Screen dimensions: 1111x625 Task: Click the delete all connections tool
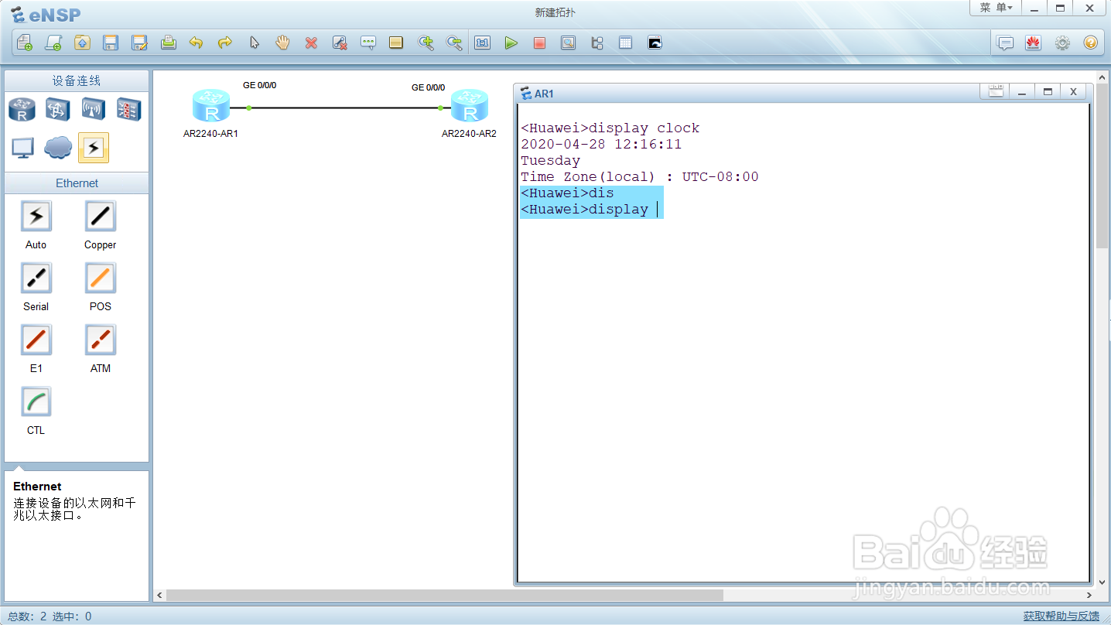click(x=340, y=43)
